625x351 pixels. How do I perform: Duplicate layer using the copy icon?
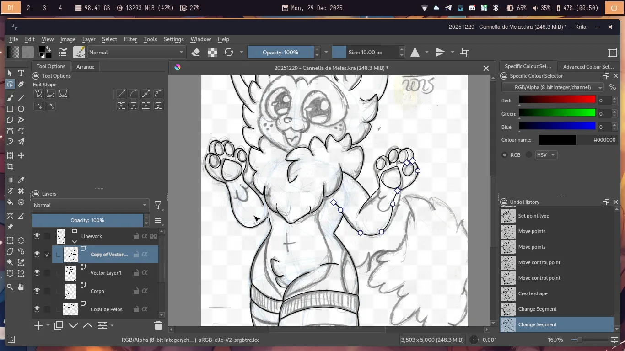pyautogui.click(x=59, y=325)
